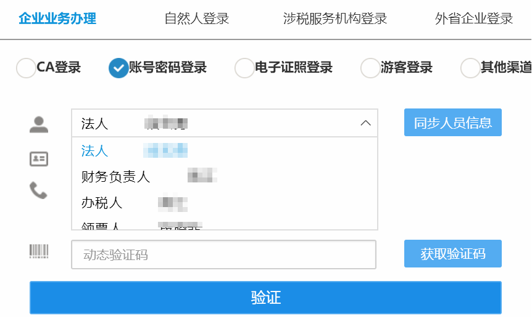Focus the 动态验证码 input field

[223, 255]
